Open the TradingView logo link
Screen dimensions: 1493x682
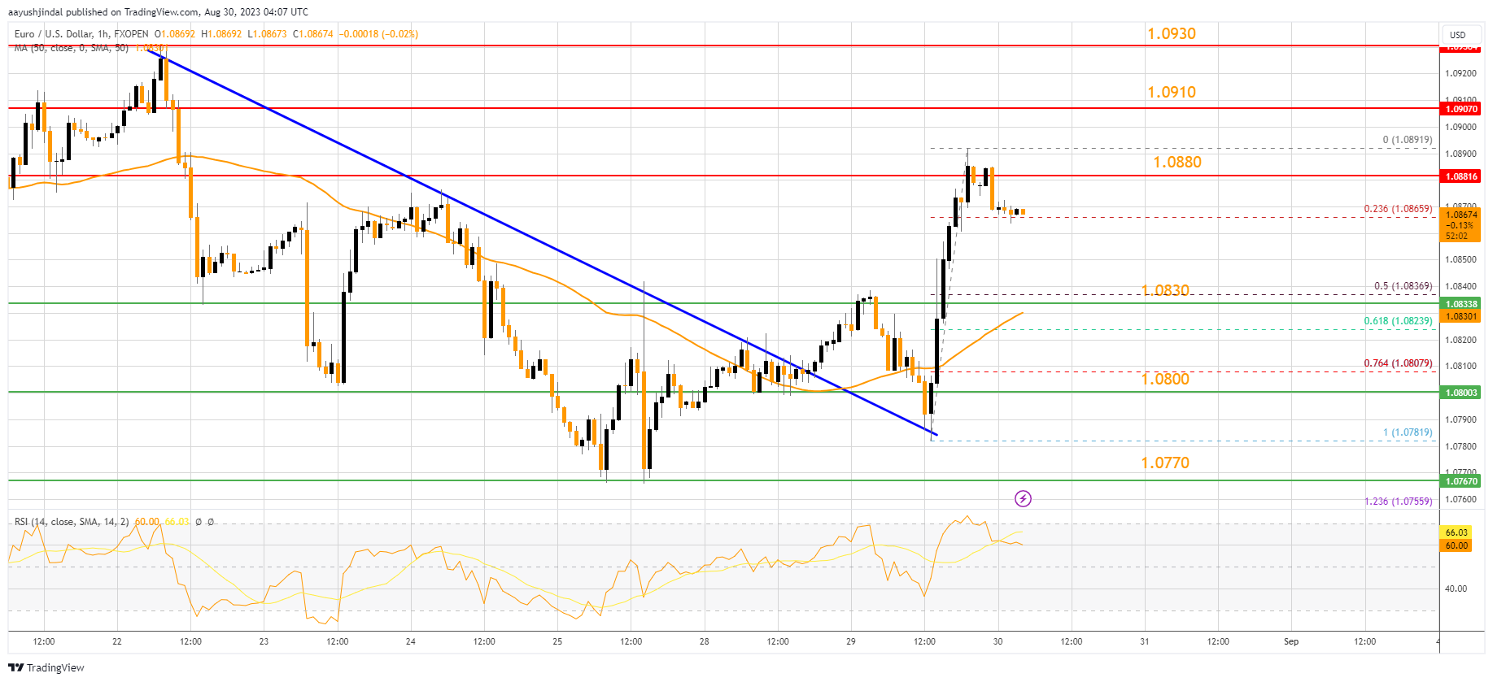pos(46,667)
